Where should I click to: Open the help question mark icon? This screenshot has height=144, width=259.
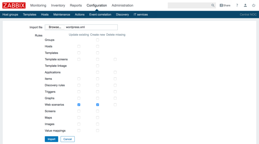click(x=237, y=6)
